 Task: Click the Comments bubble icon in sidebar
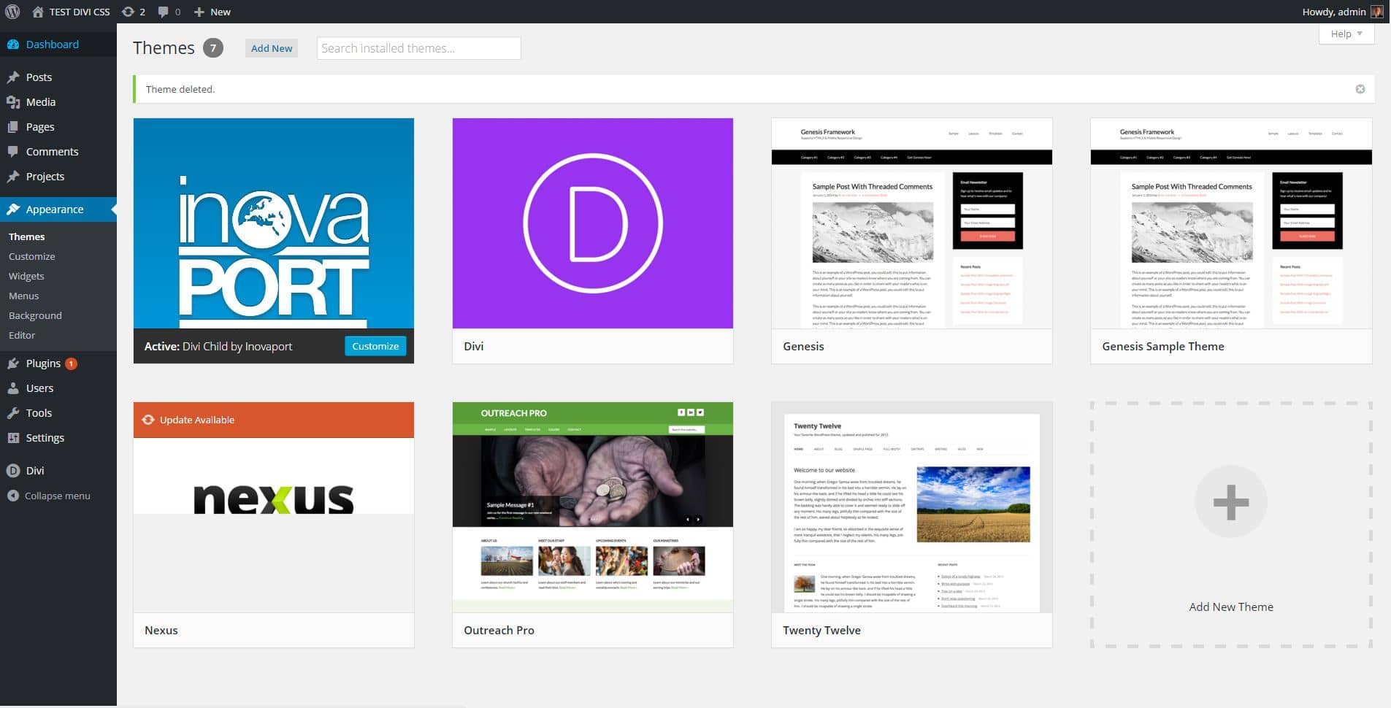[x=13, y=152]
